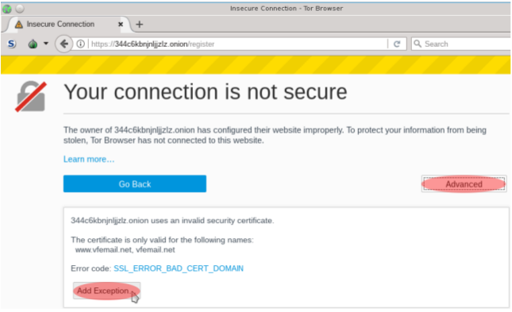512x312 pixels.
Task: Select the Insecure Connection tab
Action: [67, 24]
